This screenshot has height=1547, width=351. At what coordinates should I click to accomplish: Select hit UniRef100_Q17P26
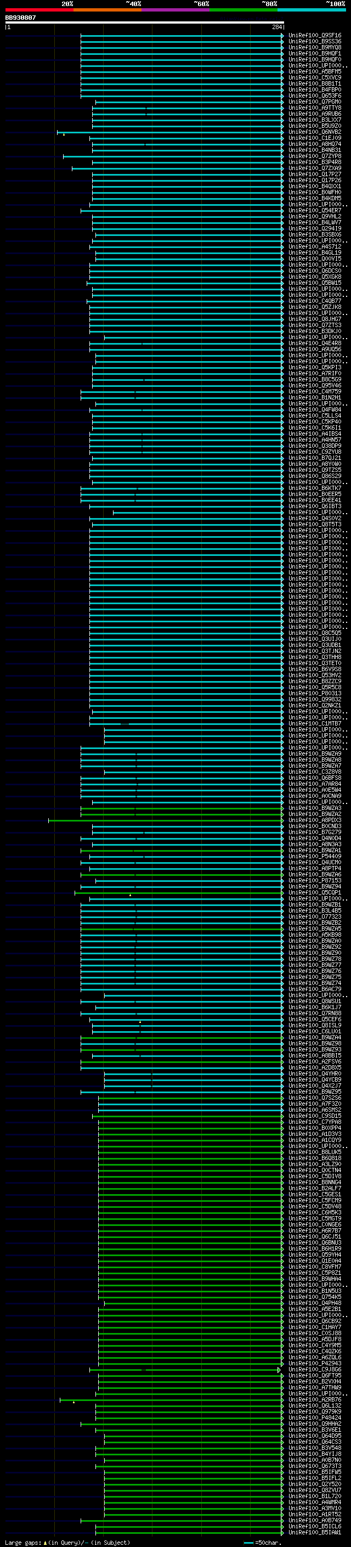click(x=315, y=180)
